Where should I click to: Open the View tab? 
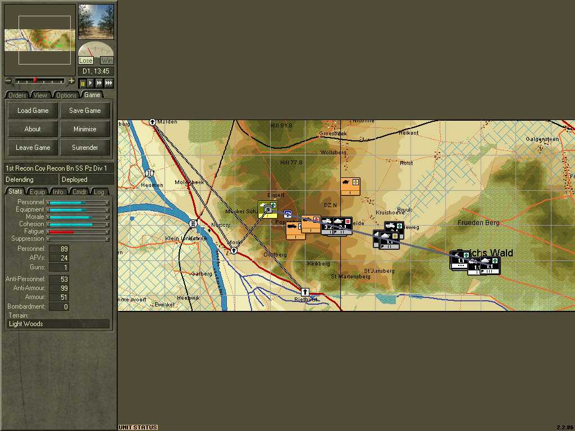(40, 95)
